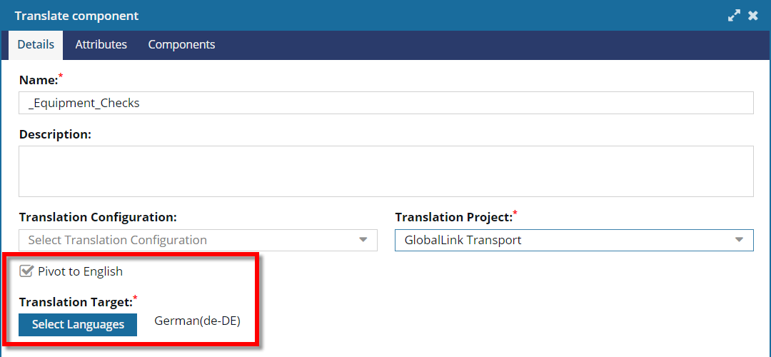Uncheck the Pivot to English checkbox

pyautogui.click(x=26, y=271)
